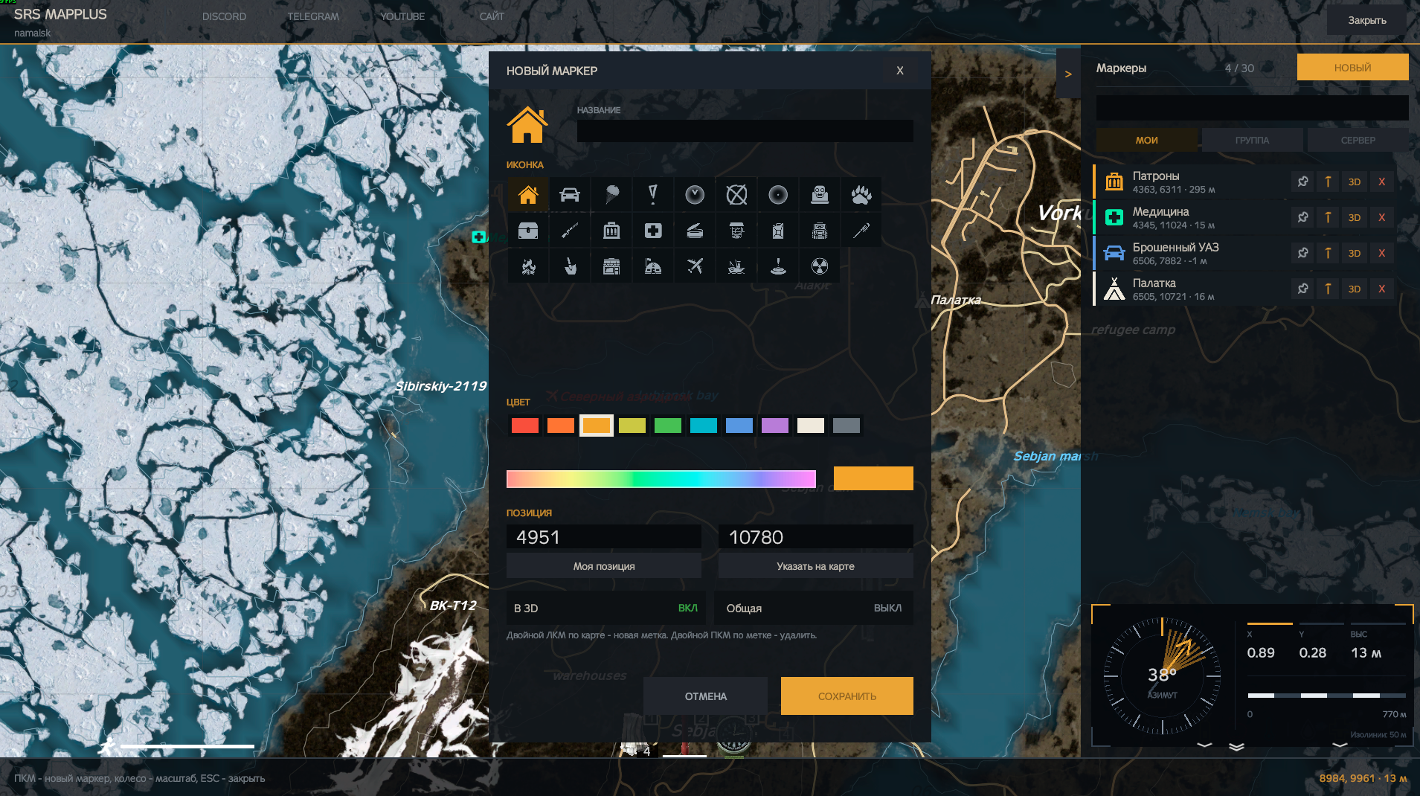The image size is (1420, 796).
Task: Switch to the ГРУППА tab
Action: pyautogui.click(x=1252, y=140)
